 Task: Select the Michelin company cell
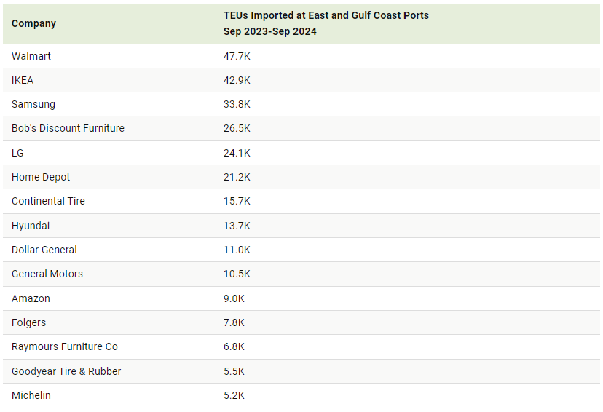pyautogui.click(x=31, y=395)
